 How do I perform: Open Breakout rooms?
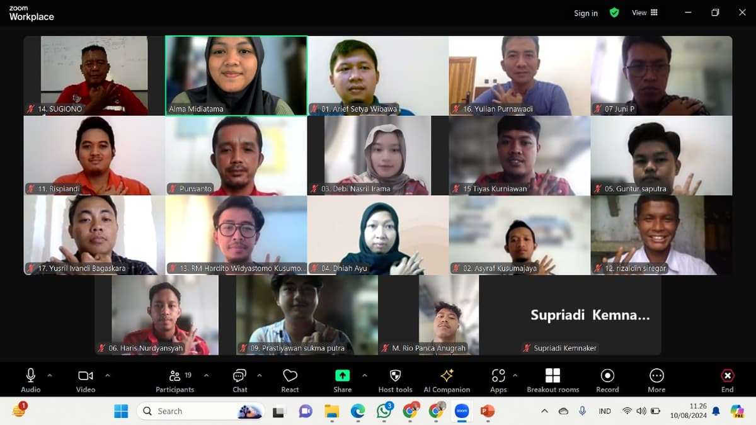(x=553, y=380)
